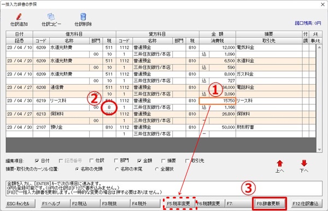Viewport: 328px width, 211px height.
Task: Click 借方科目 column header
Action: [74, 34]
